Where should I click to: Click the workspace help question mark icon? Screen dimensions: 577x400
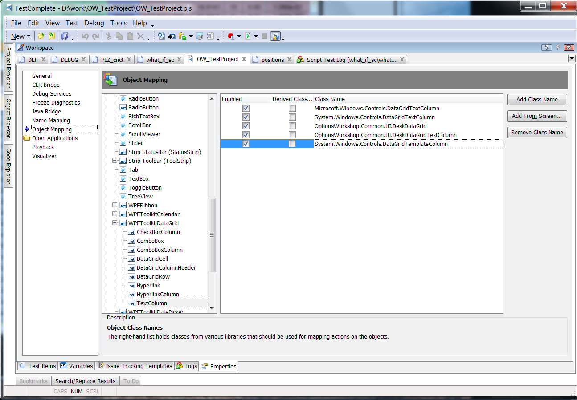(x=546, y=48)
